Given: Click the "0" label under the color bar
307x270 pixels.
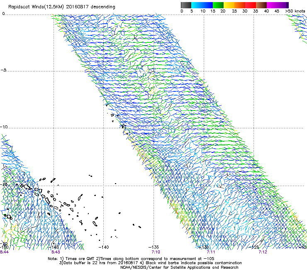Looking at the screenshot, I should point(182,11).
